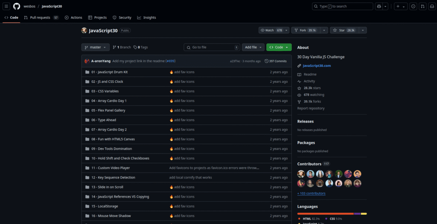Click the search magnifier icon in header
Viewport: 437px width, 224px height.
click(x=316, y=6)
